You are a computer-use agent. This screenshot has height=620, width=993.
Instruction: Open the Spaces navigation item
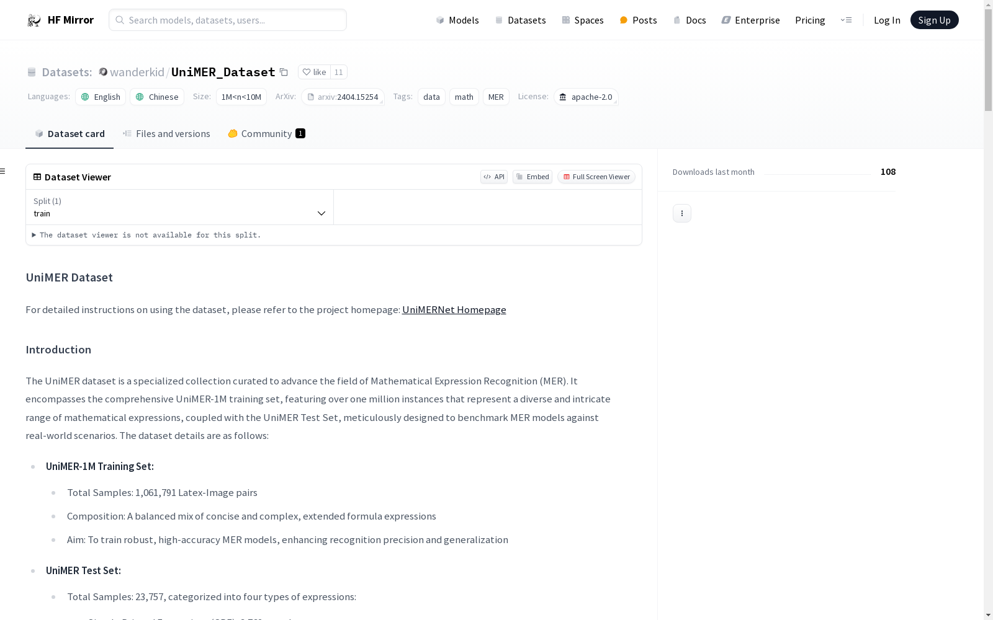coord(582,20)
